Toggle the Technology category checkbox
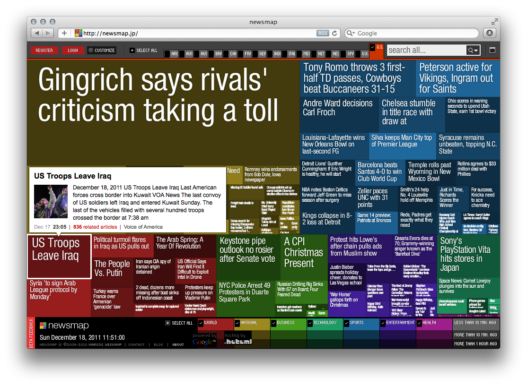527x386 pixels. 310,323
